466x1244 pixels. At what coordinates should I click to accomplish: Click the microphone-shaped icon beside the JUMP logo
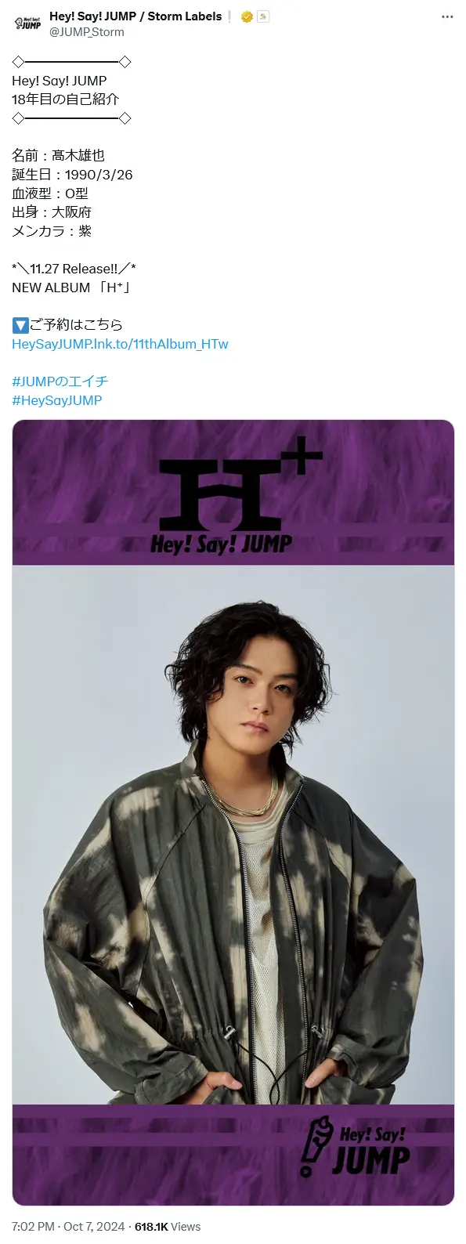[x=315, y=1147]
